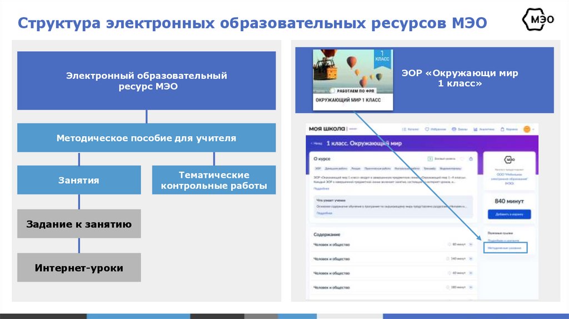Click the Полезные ссылки heading

500,233
